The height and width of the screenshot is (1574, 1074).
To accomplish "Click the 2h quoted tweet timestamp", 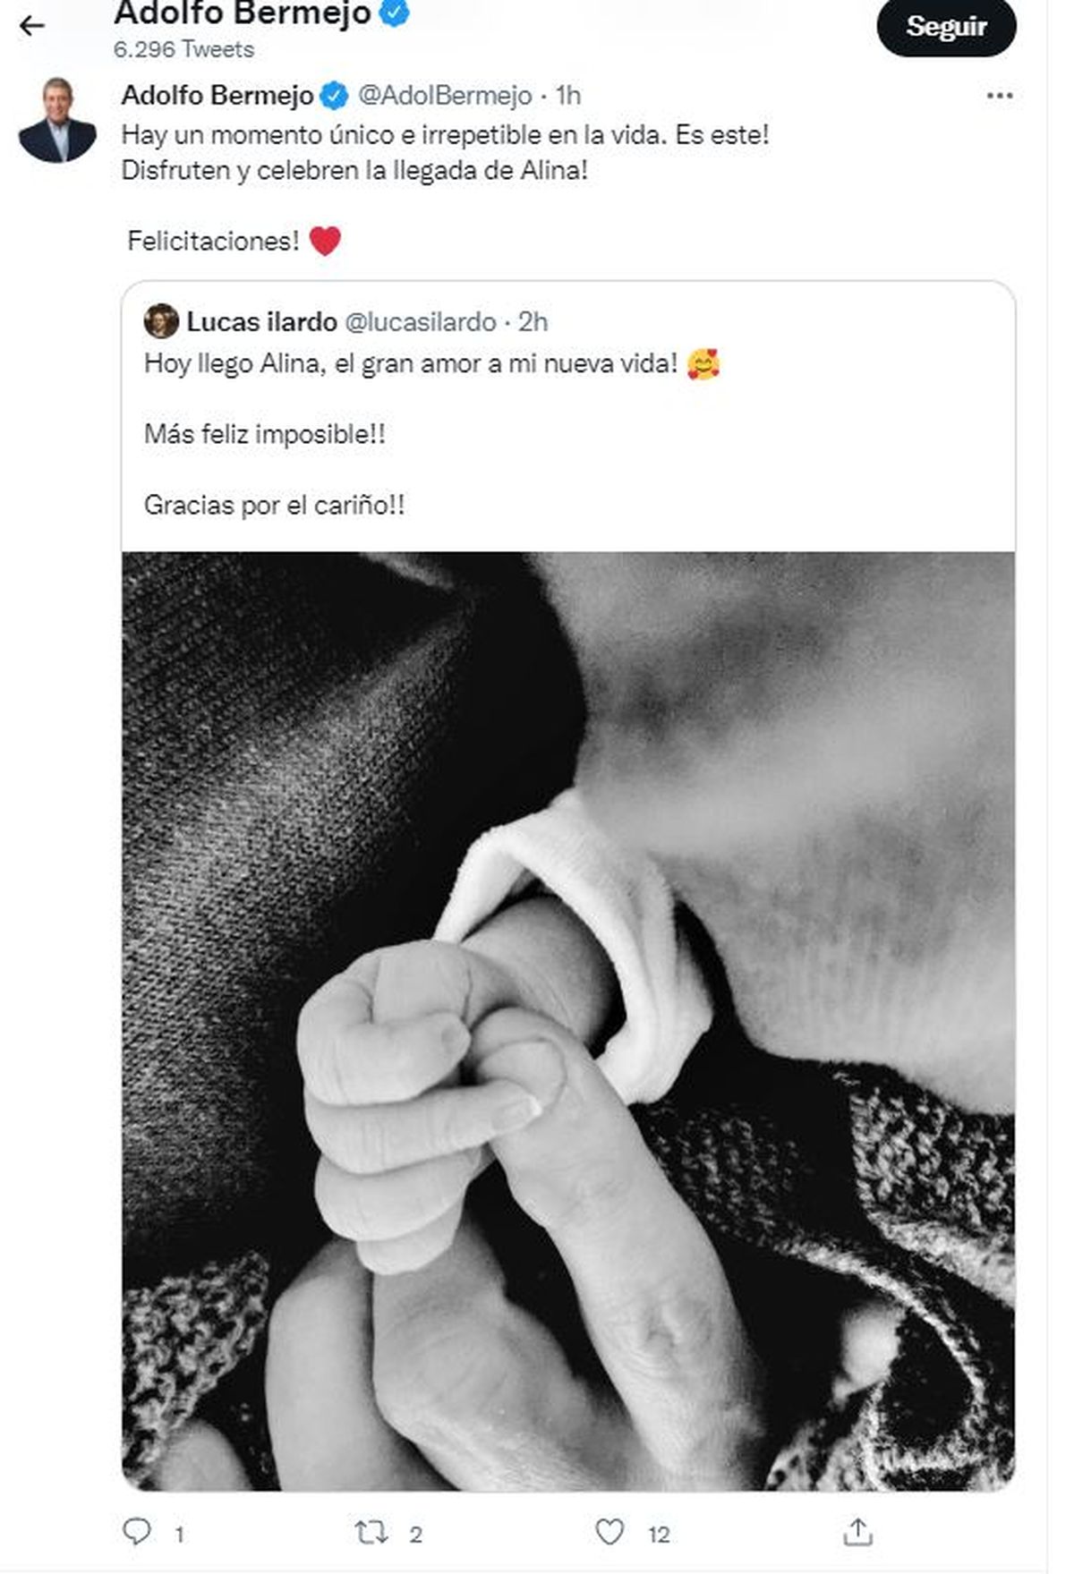I will click(x=533, y=321).
